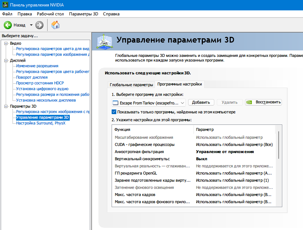This screenshot has height=230, width=303.
Task: Click the Escape From Tarkov program icon
Action: [x=115, y=103]
